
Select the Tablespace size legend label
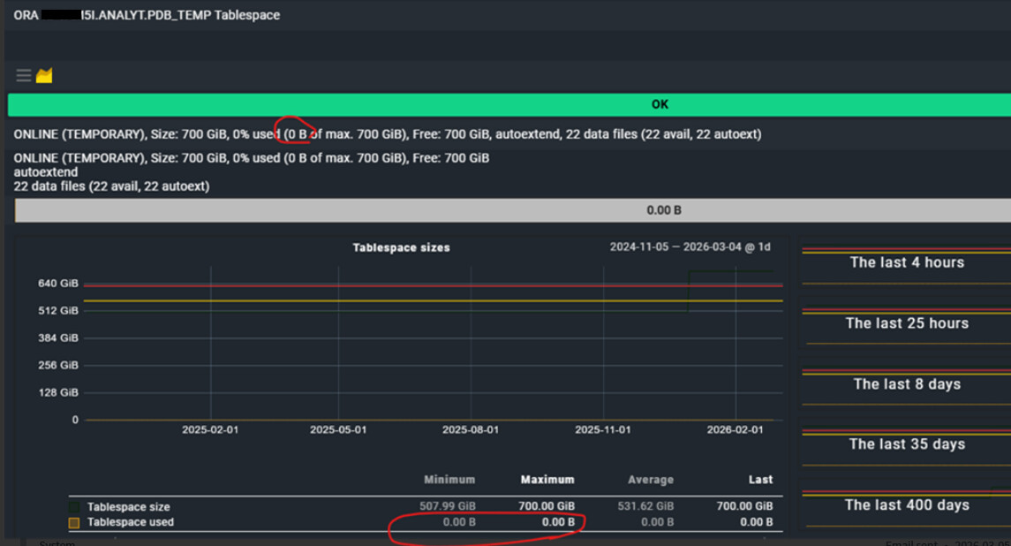coord(128,507)
